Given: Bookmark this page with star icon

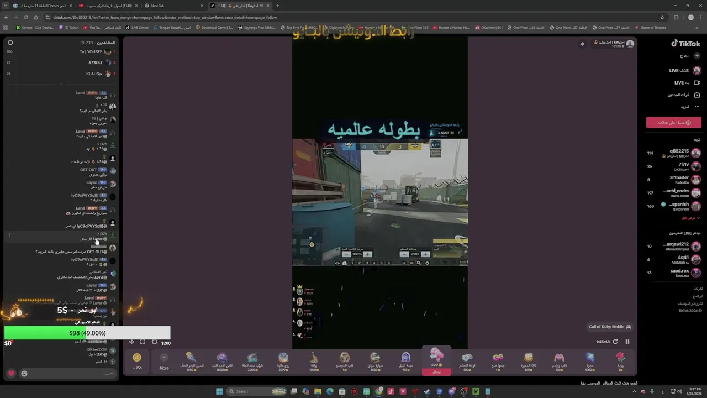Looking at the screenshot, I should click(x=662, y=17).
